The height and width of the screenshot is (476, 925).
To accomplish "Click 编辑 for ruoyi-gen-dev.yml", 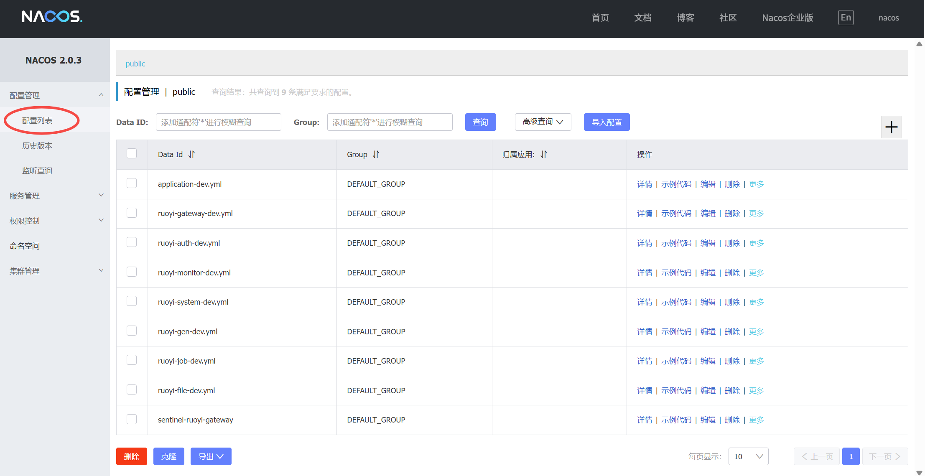I will 708,332.
